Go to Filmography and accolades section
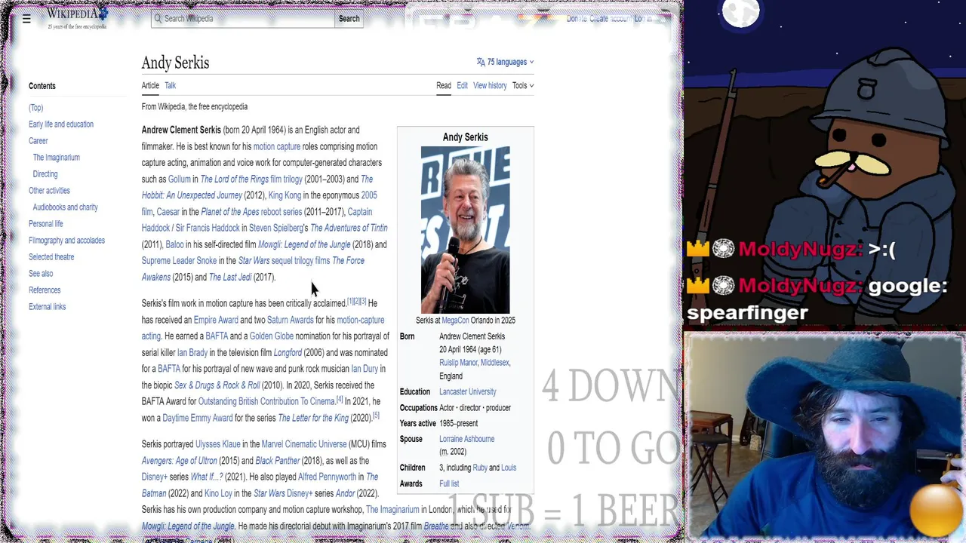This screenshot has height=543, width=966. pos(66,241)
